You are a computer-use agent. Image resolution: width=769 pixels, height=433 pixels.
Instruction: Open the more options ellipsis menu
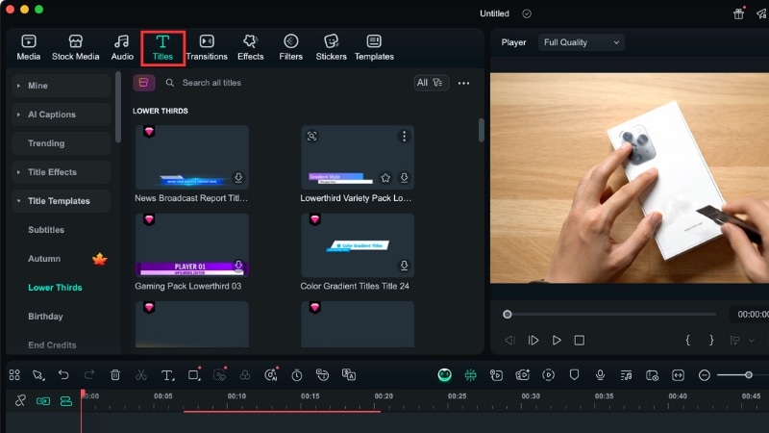[x=463, y=83]
